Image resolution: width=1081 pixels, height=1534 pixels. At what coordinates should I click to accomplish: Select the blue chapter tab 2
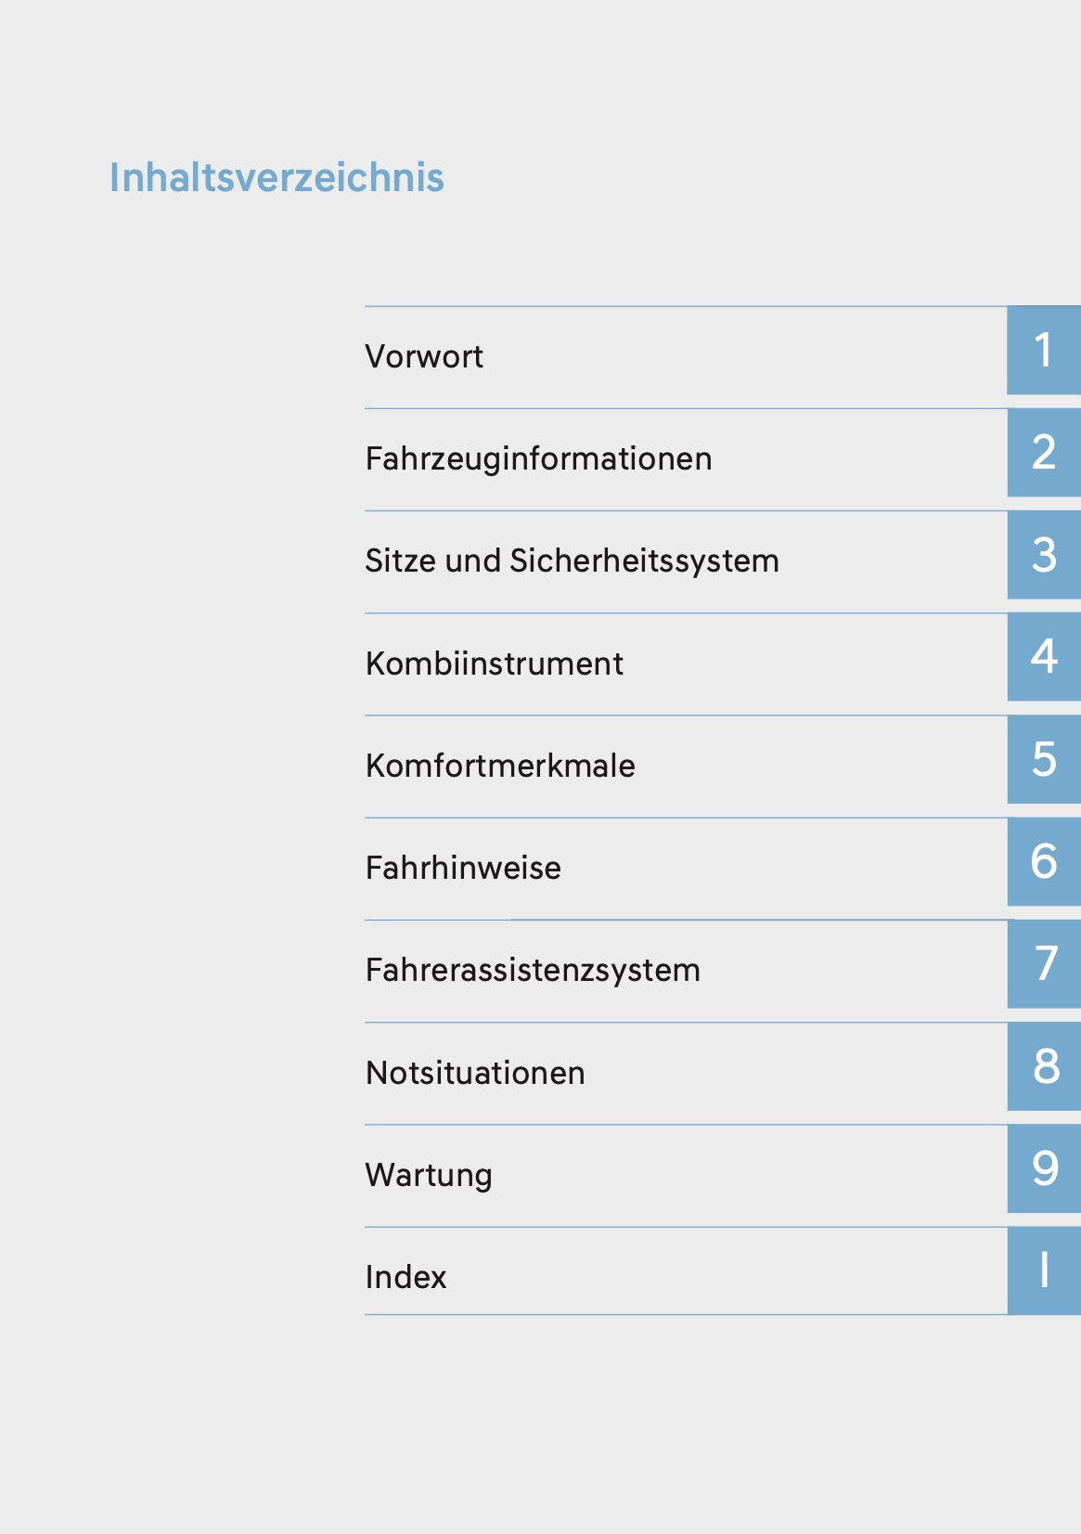[x=1044, y=453]
